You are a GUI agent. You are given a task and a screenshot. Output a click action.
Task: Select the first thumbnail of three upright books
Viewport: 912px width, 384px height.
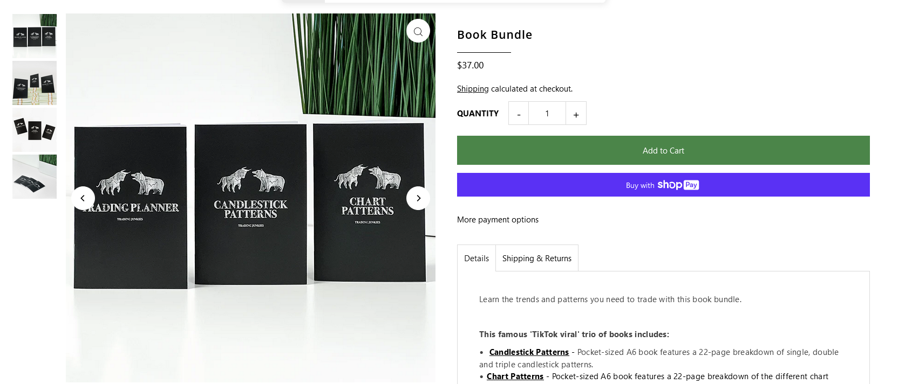(35, 36)
